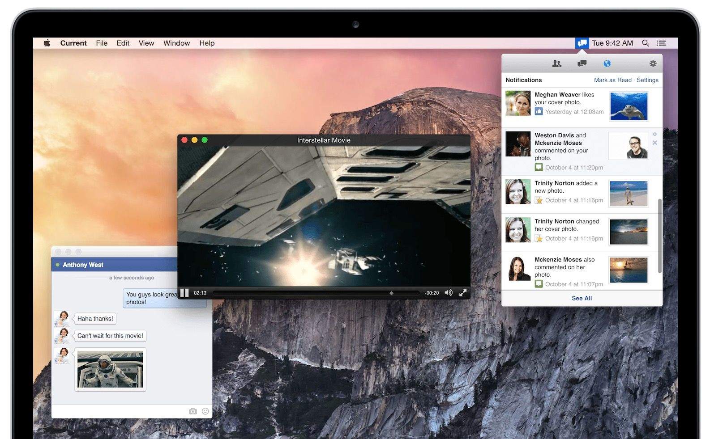The height and width of the screenshot is (439, 710).
Task: Click the movie progress slider playhead
Action: [x=391, y=293]
